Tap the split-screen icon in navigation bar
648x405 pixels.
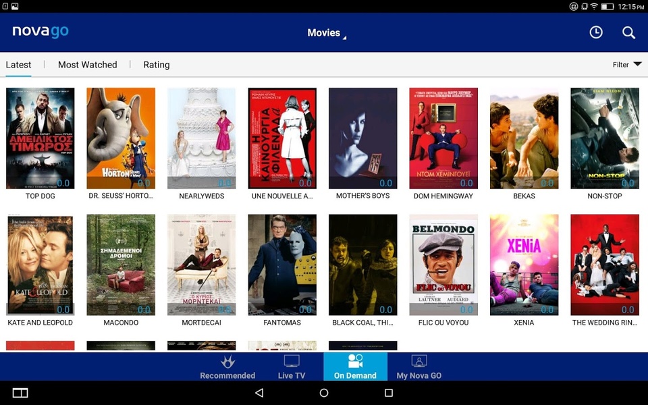tap(20, 393)
